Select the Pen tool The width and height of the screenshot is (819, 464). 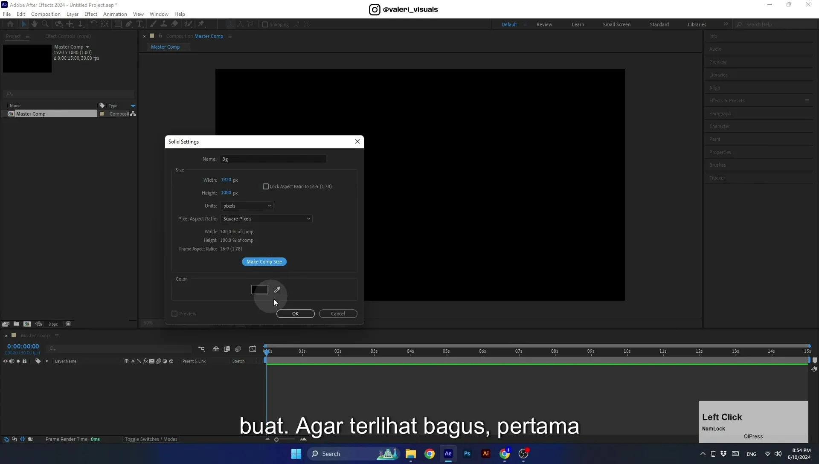[129, 24]
